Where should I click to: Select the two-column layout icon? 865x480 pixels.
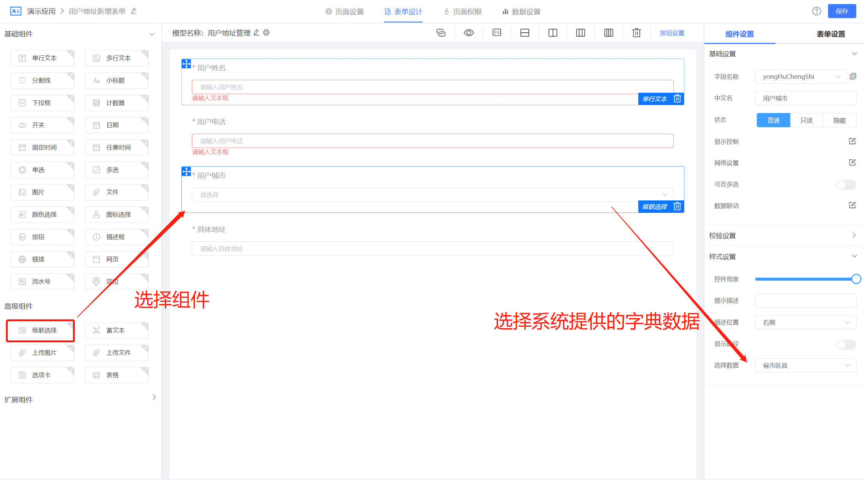(x=553, y=33)
